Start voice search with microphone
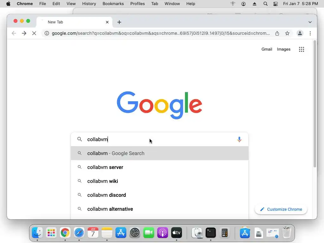Viewport: 324px width, 243px height. [239, 140]
